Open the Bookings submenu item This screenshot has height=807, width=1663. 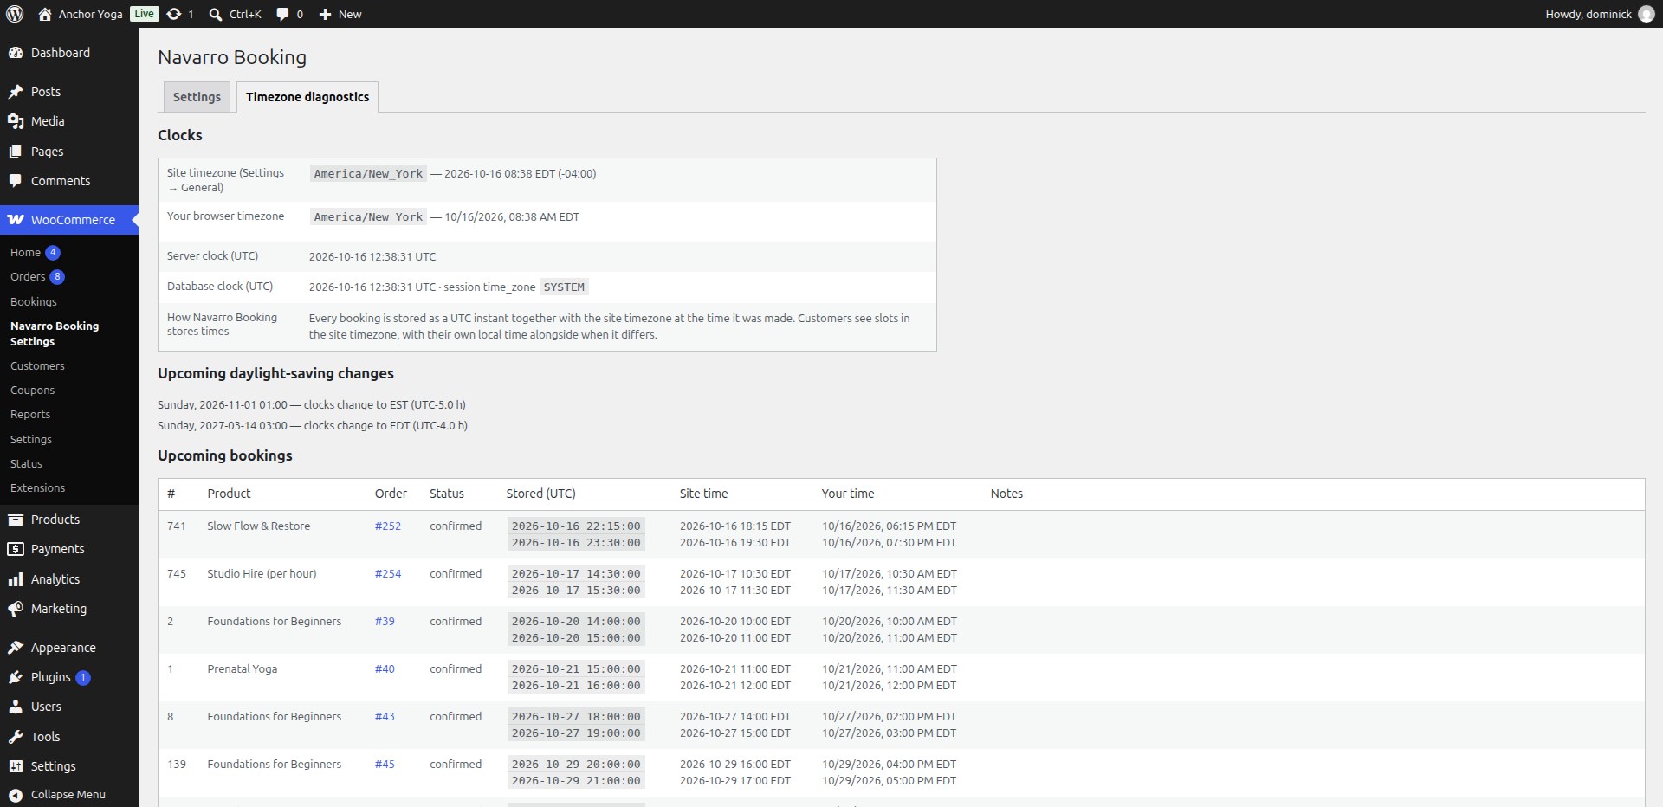coord(34,301)
